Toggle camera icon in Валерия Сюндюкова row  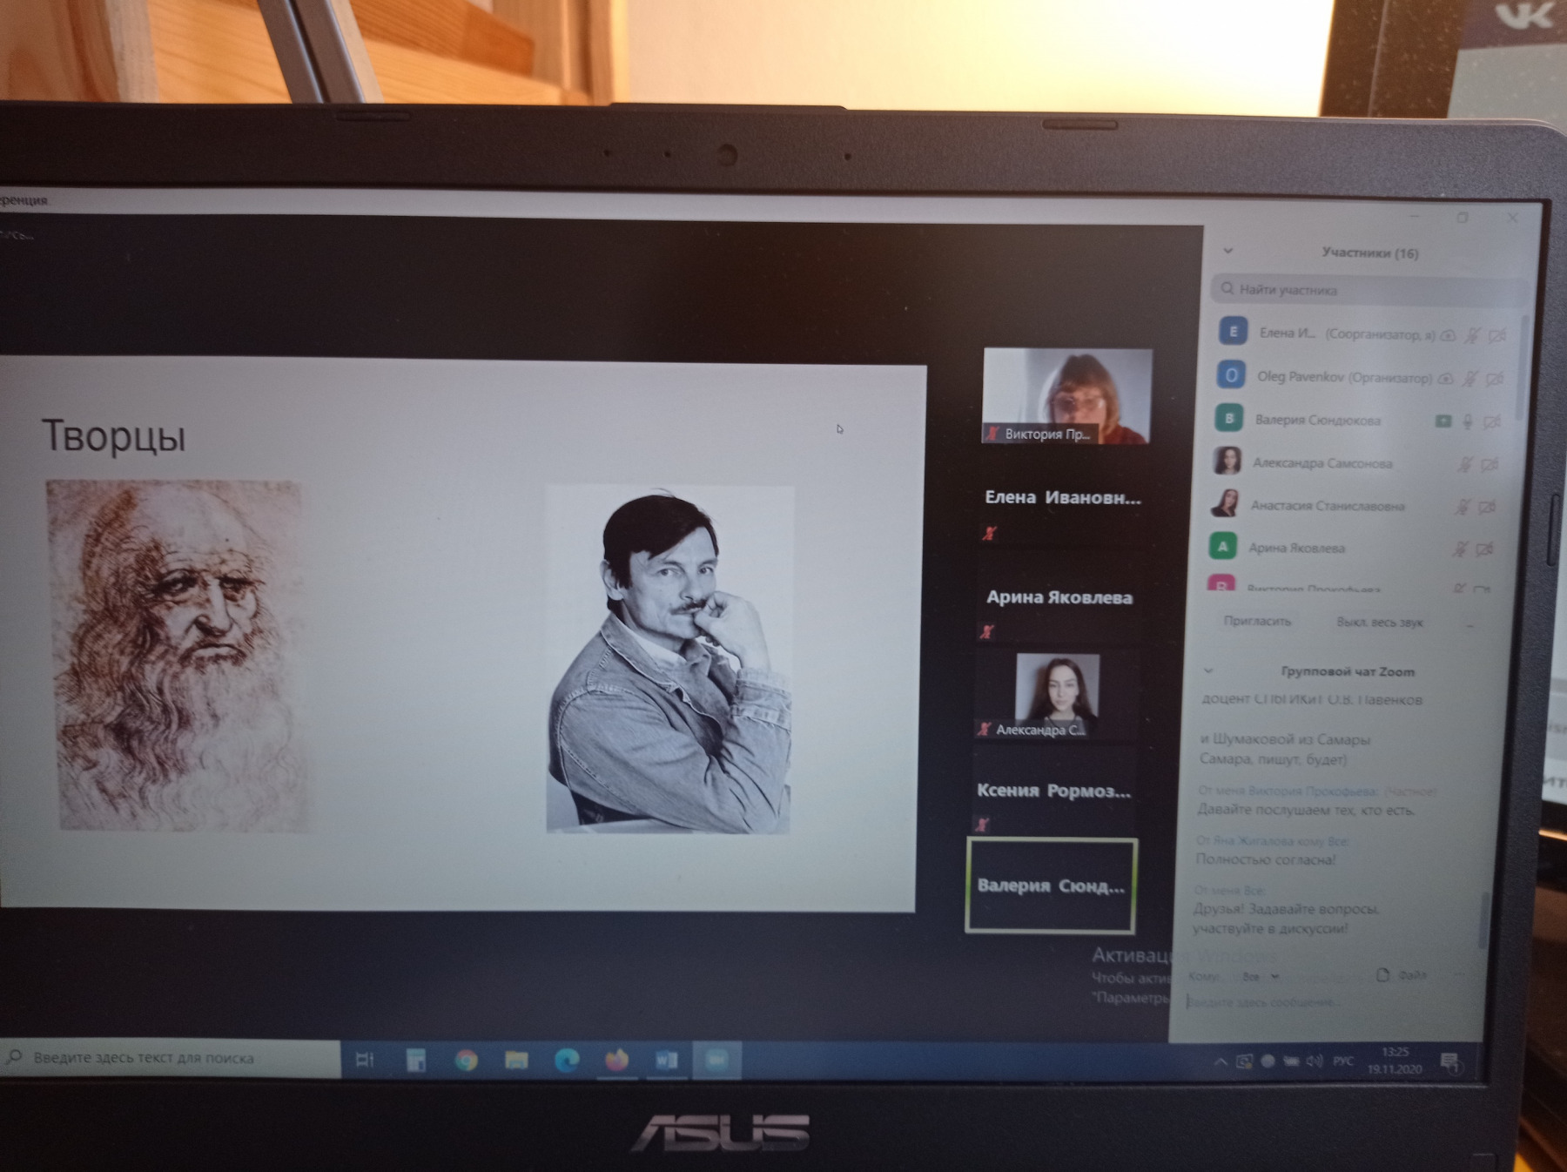click(1492, 422)
